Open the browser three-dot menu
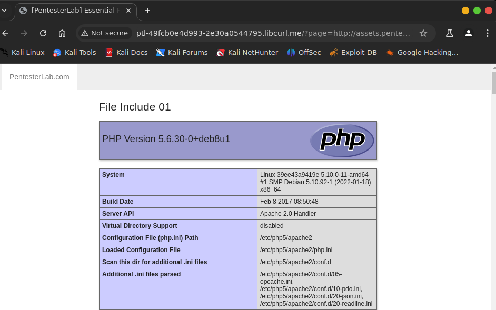Image resolution: width=496 pixels, height=310 pixels. tap(488, 33)
